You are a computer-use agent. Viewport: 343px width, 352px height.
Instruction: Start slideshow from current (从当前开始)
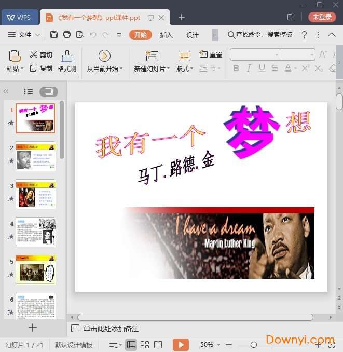coord(104,56)
